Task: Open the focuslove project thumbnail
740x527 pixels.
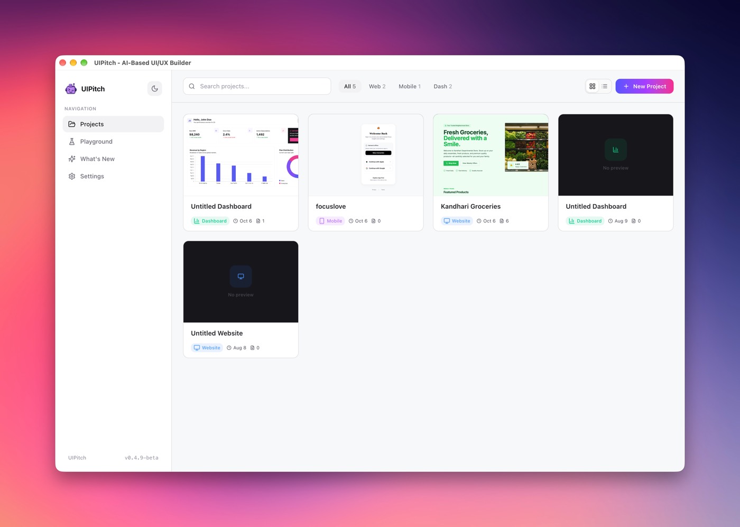Action: point(366,155)
